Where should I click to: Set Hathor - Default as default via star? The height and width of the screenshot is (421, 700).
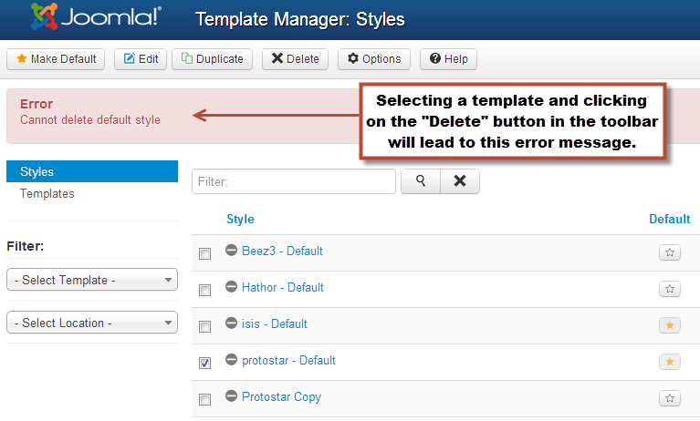(670, 289)
